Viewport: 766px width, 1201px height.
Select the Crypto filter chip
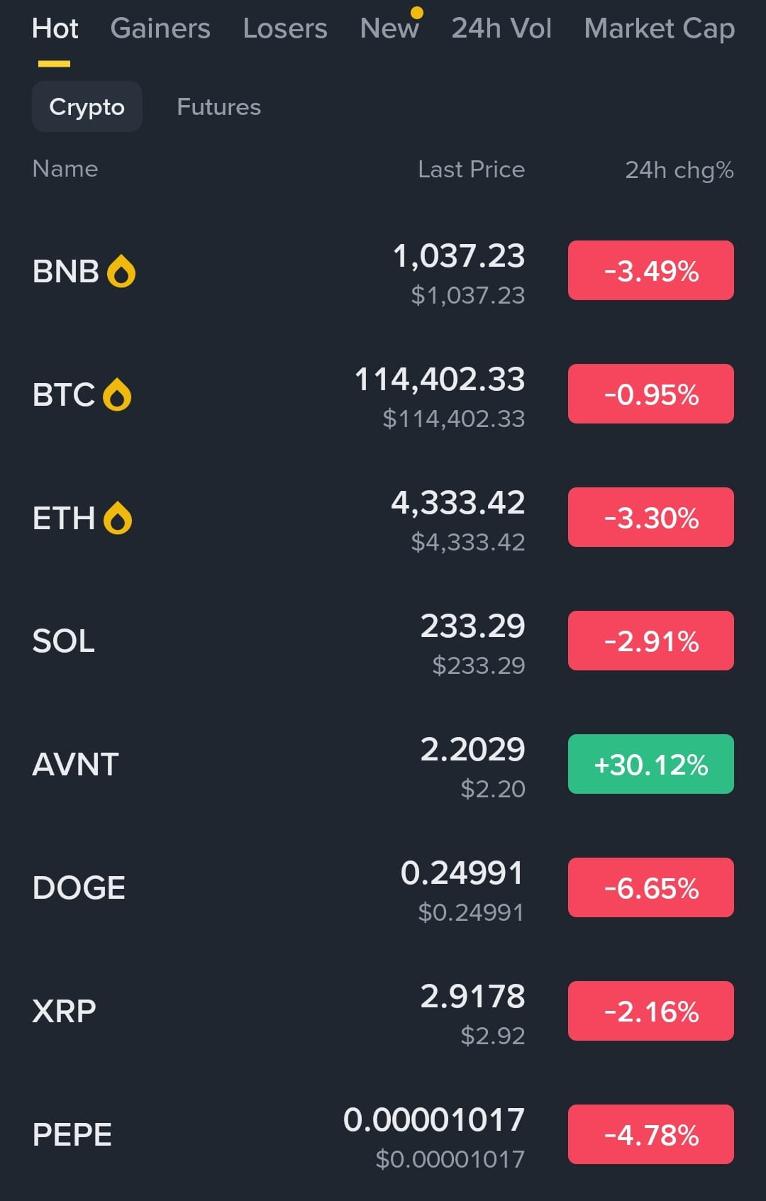87,106
